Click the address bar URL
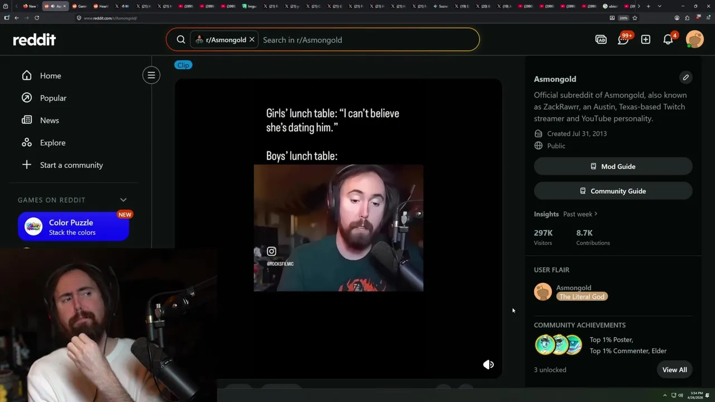Image resolution: width=715 pixels, height=402 pixels. point(111,18)
